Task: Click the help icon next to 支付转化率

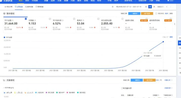Action: coord(63,20)
